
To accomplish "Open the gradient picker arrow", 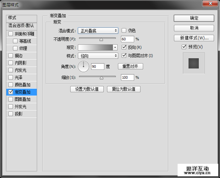I will pos(115,48).
